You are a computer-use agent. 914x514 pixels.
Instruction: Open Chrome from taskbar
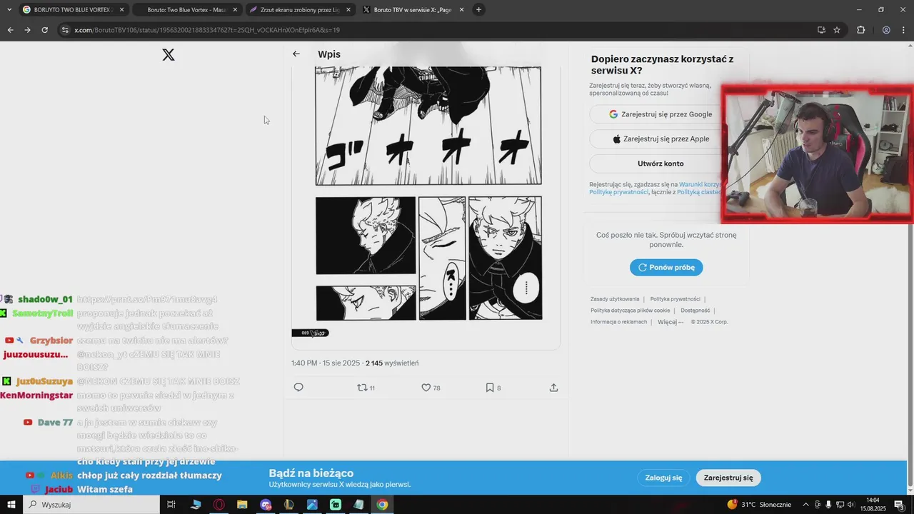click(382, 505)
